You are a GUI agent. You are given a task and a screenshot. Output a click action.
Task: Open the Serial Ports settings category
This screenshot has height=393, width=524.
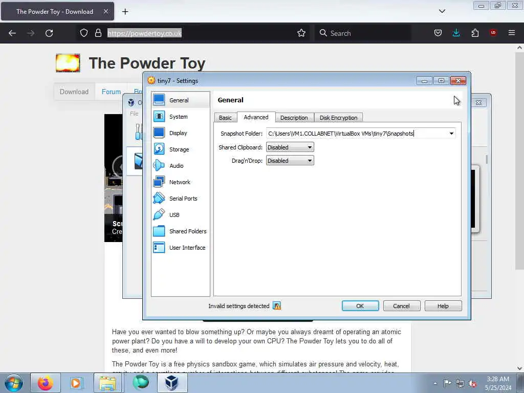point(181,198)
